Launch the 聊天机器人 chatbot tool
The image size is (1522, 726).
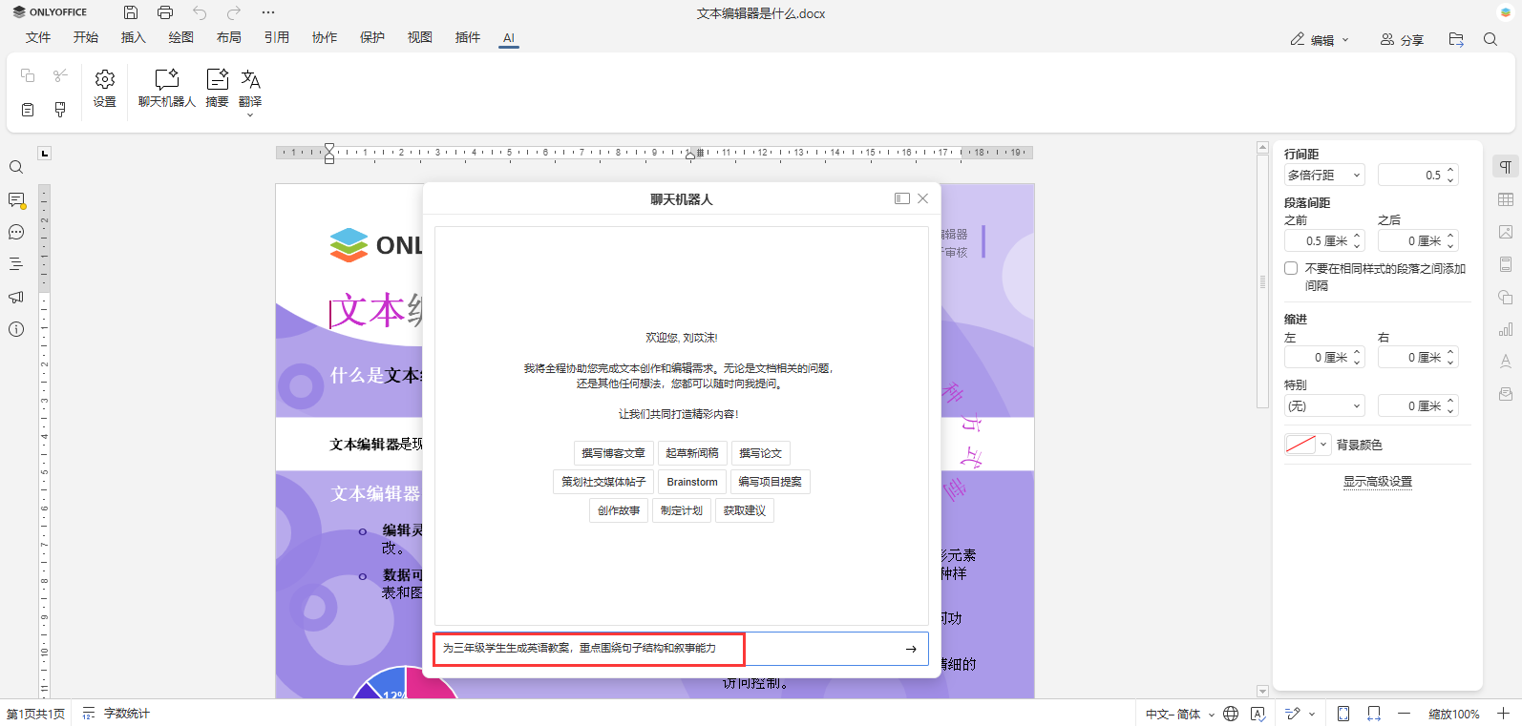click(167, 88)
